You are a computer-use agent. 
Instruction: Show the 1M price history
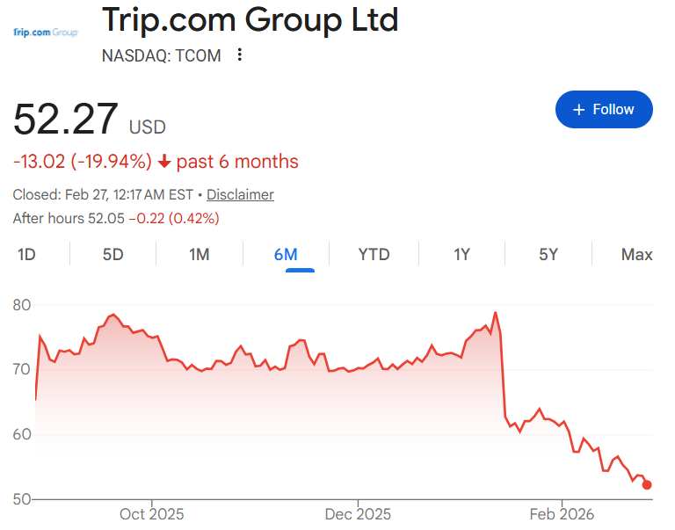tap(199, 255)
